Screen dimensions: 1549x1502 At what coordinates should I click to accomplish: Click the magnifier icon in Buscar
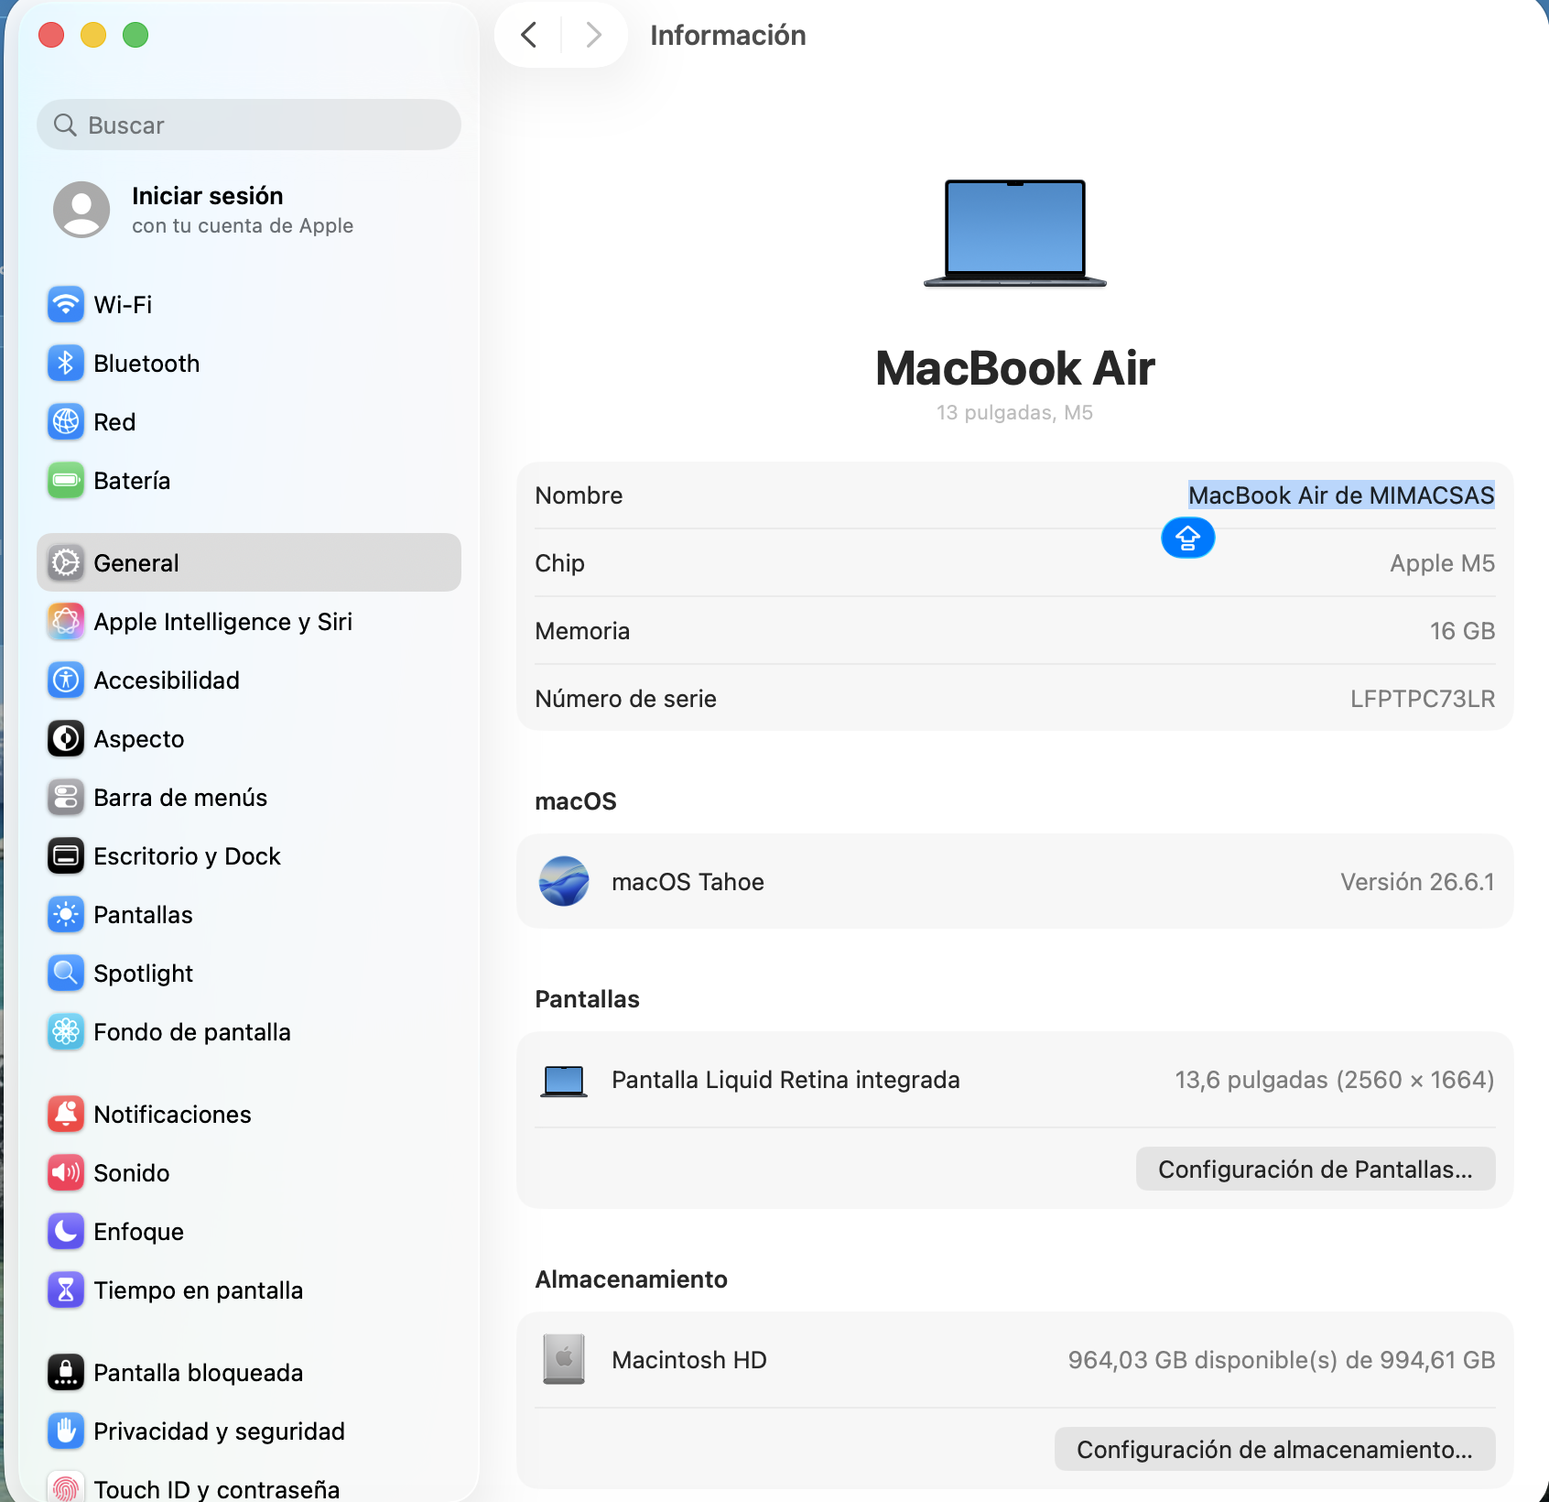coord(65,125)
